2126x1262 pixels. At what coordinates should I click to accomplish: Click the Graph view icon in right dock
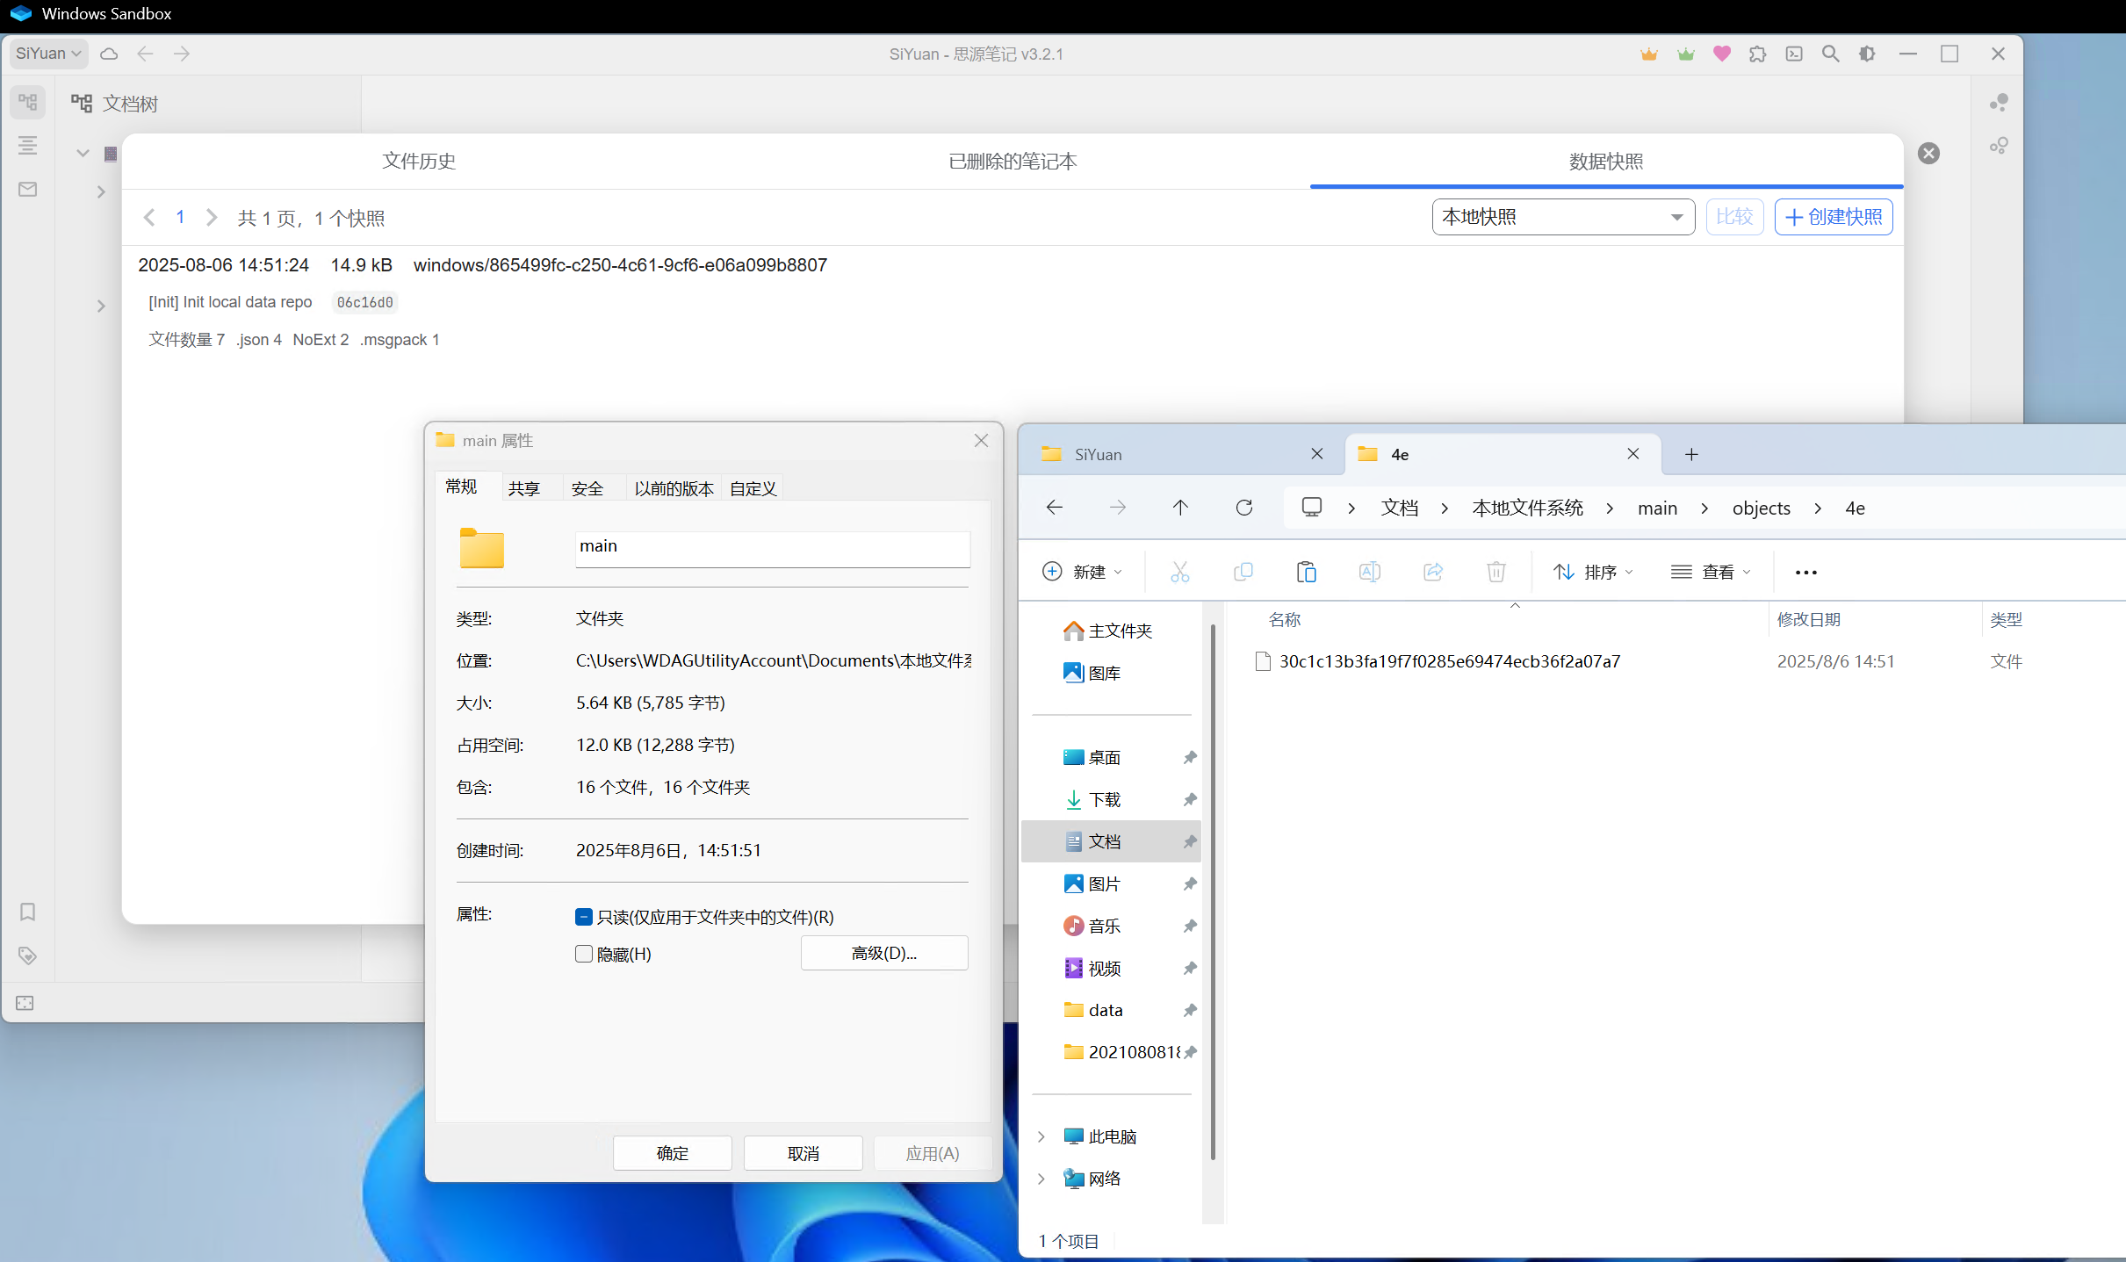1999,103
